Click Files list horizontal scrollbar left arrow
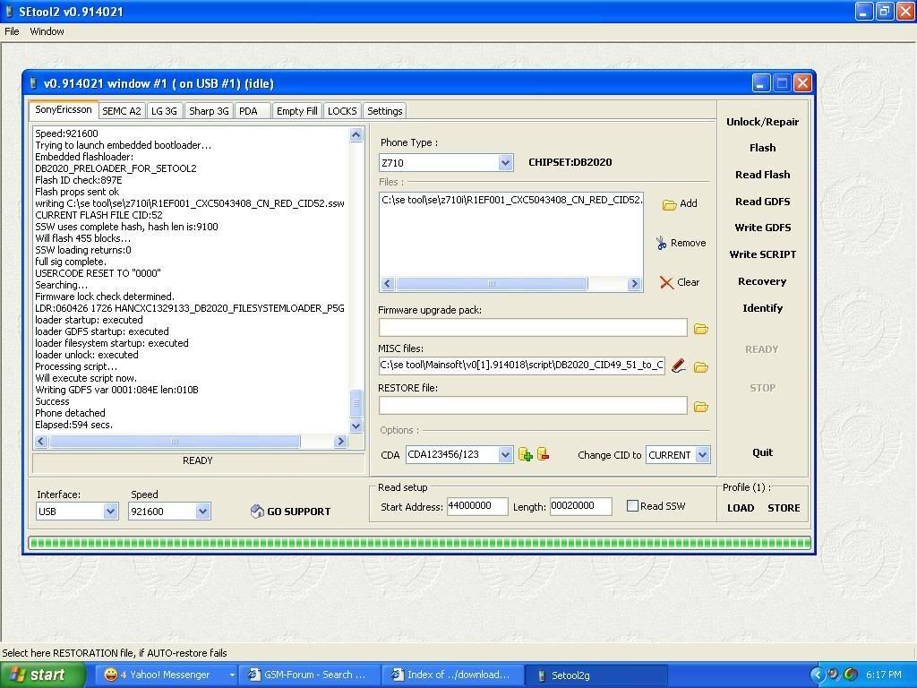Screen dimensions: 917x688 pos(387,284)
